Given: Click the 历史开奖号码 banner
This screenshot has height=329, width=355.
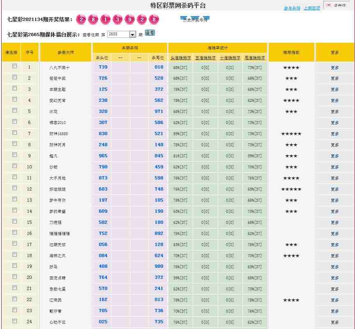Looking at the screenshot, I should coord(195,19).
